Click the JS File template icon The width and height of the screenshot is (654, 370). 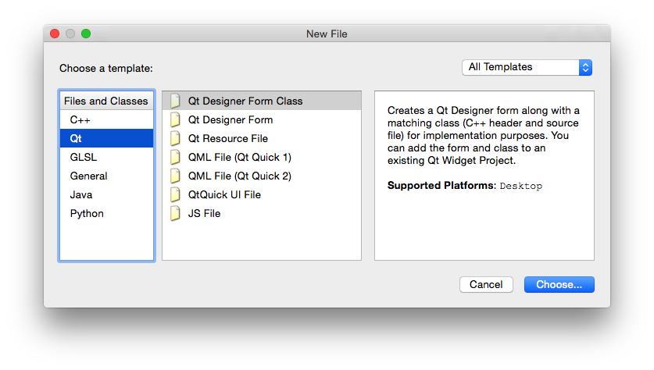pyautogui.click(x=175, y=213)
